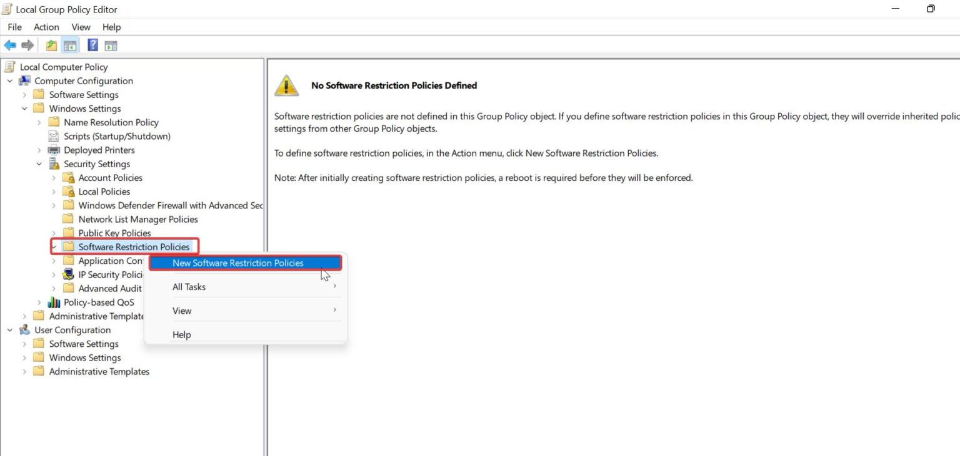This screenshot has height=456, width=960.
Task: Open the Action menu
Action: tap(46, 27)
